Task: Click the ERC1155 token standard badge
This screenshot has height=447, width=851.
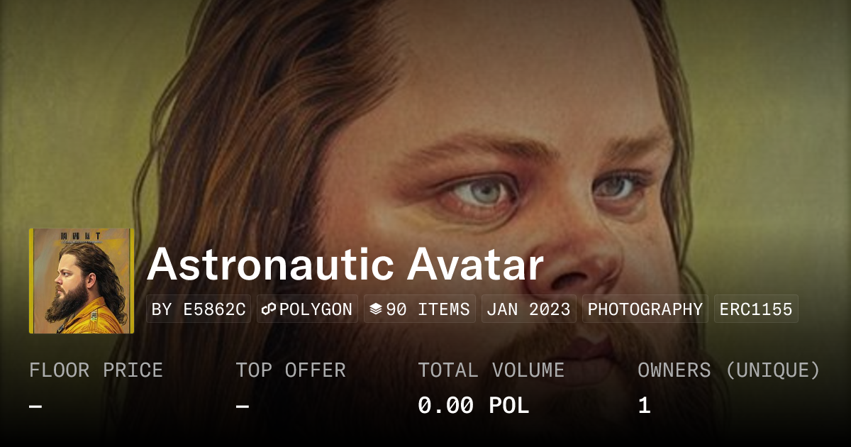Action: [x=755, y=309]
